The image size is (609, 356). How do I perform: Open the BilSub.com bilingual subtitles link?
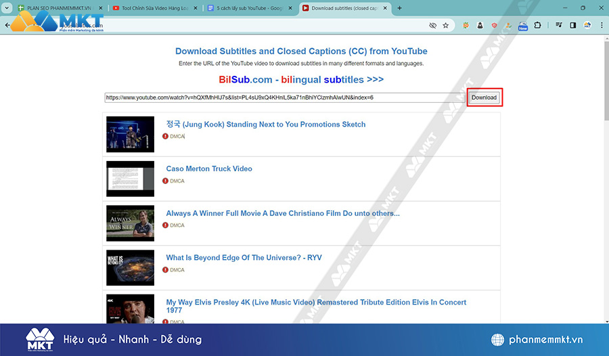pyautogui.click(x=301, y=80)
